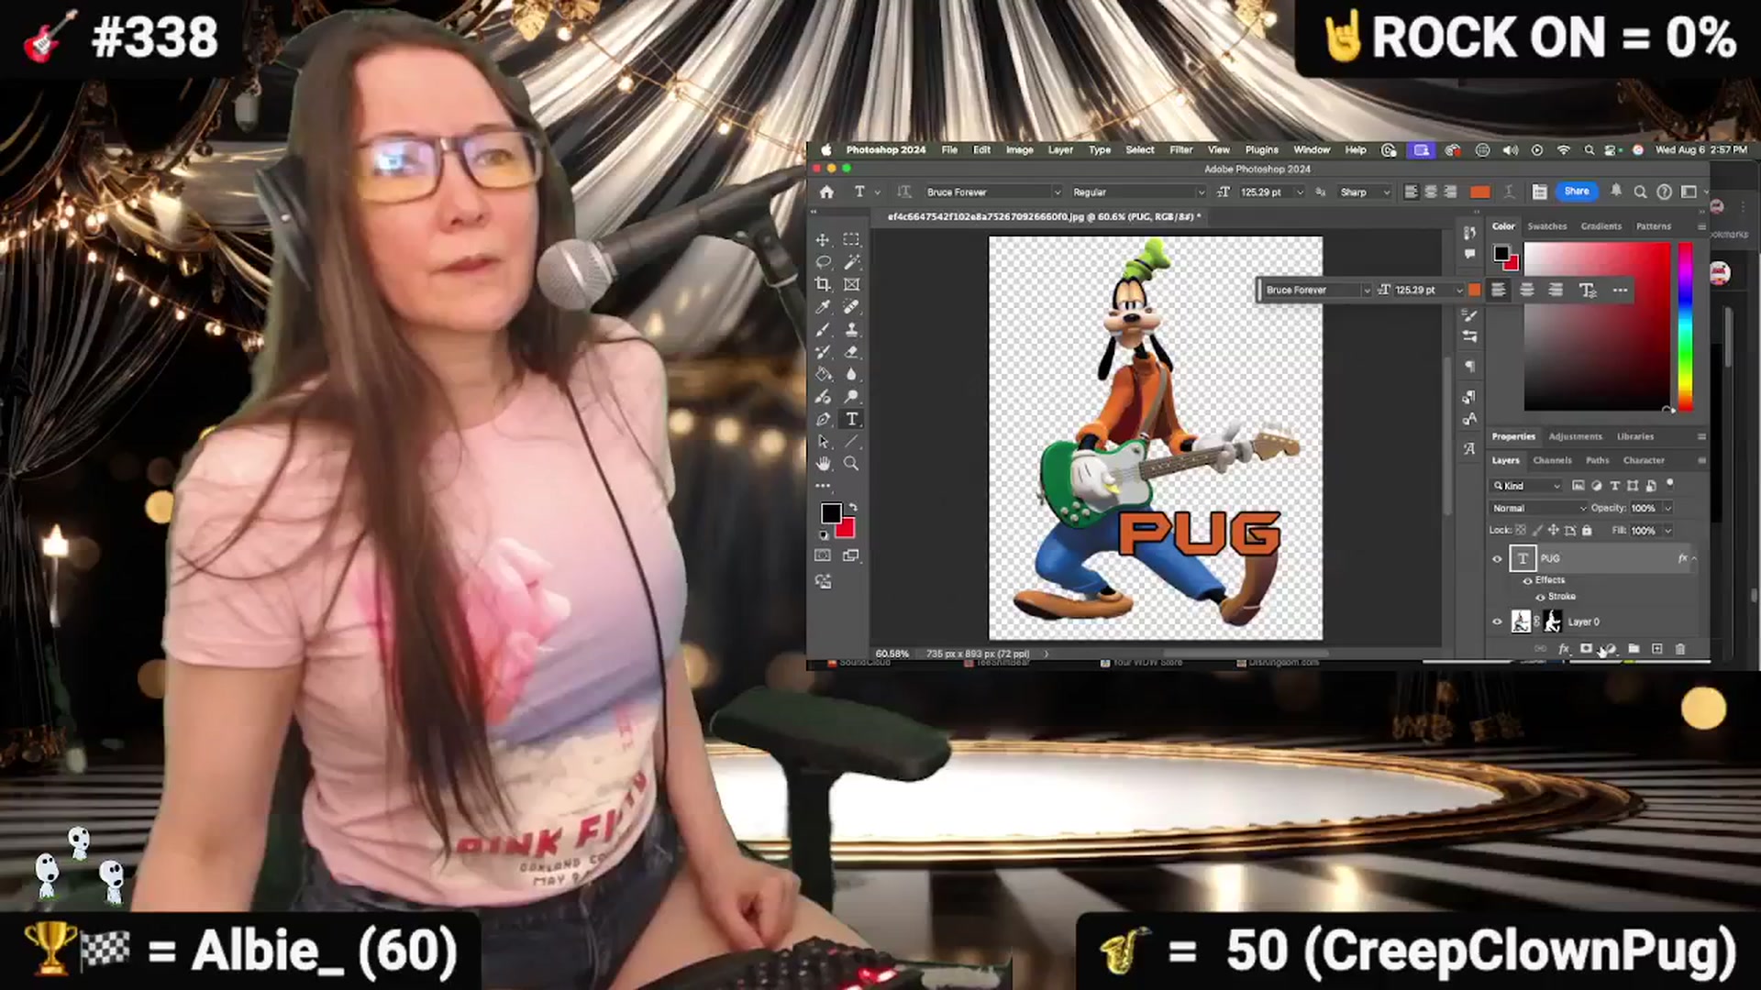This screenshot has width=1761, height=990.
Task: Select the Zoom tool
Action: click(x=851, y=464)
